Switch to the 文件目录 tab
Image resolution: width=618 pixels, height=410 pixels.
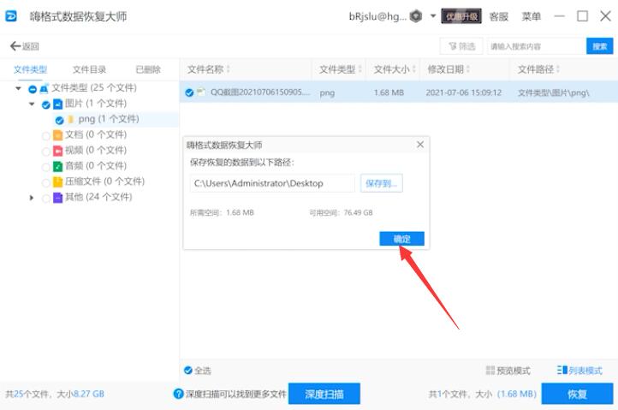coord(89,70)
